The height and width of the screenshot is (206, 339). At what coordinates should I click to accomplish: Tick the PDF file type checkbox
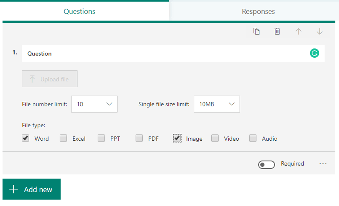coord(139,138)
